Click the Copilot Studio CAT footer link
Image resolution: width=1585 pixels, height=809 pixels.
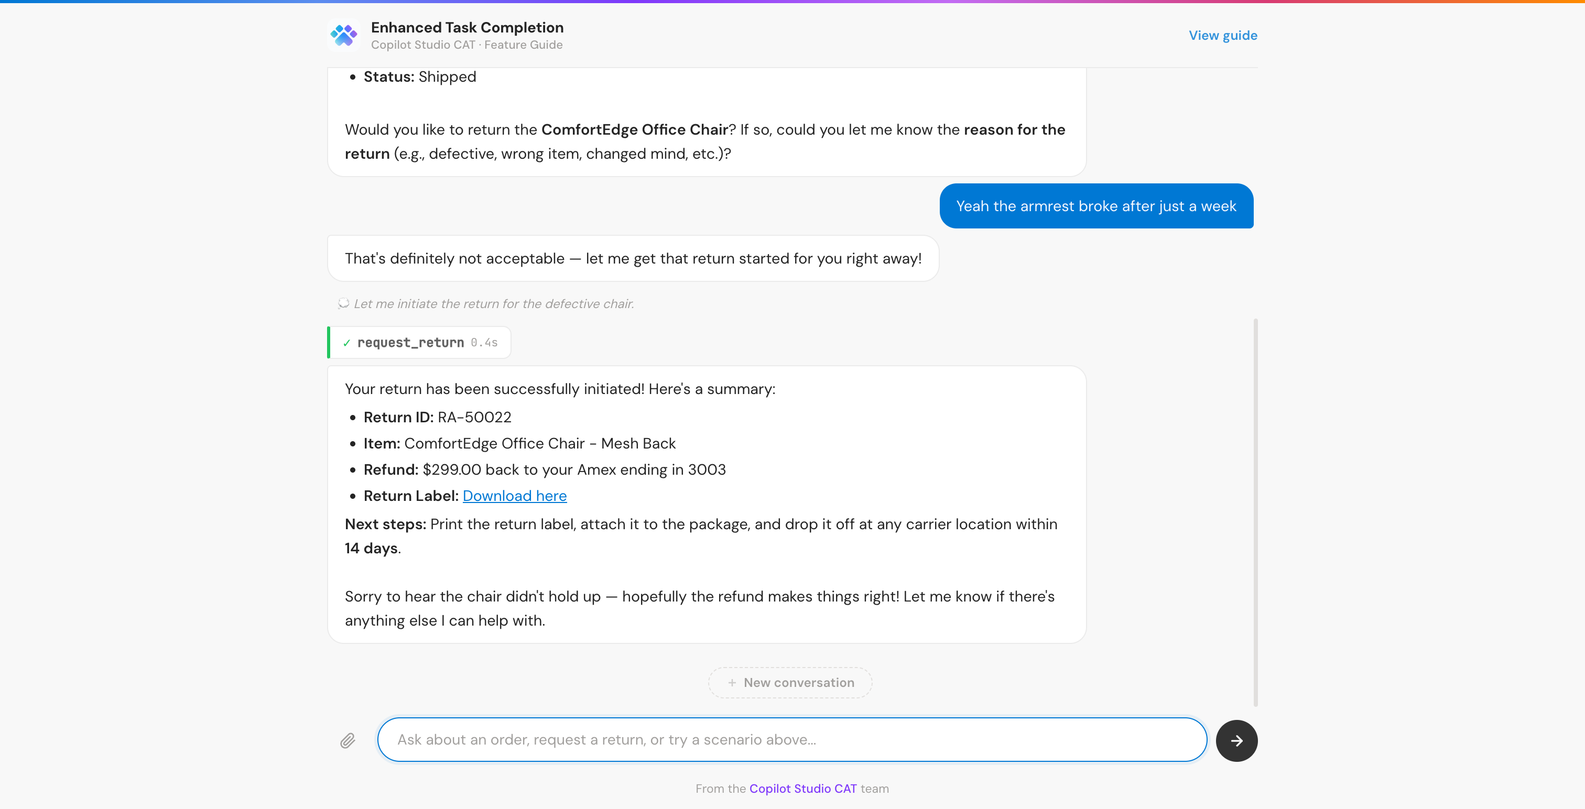[x=803, y=788]
